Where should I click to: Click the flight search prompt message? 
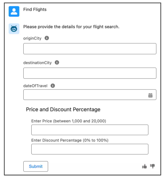71,27
